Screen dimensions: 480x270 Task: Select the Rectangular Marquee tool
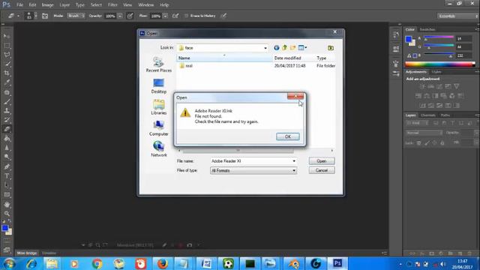7,46
